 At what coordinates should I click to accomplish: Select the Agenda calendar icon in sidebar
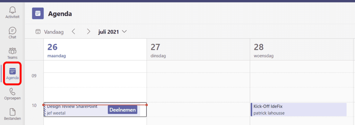tap(12, 73)
